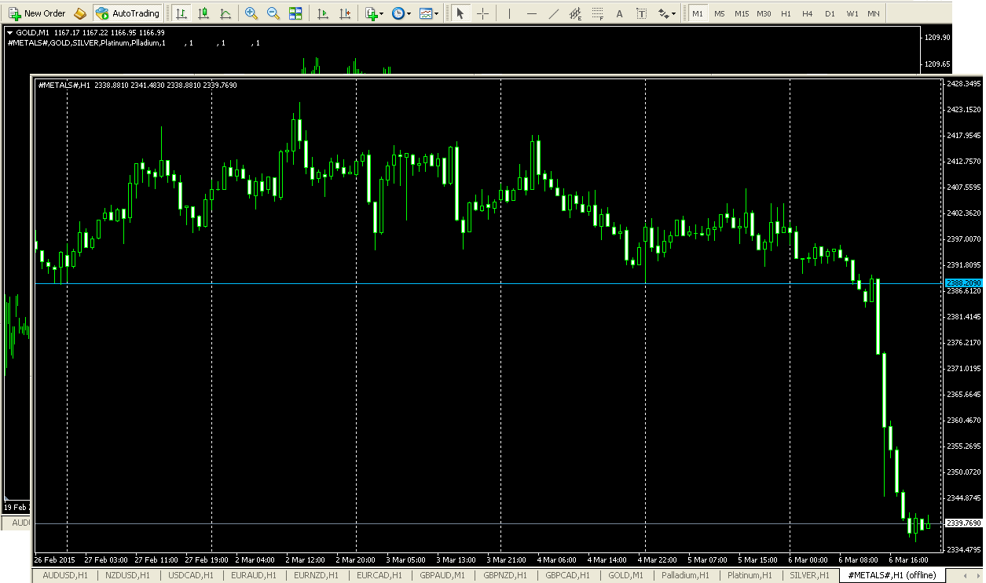Screen dimensions: 986x583
Task: Open the indicators list dropdown
Action: [x=374, y=13]
